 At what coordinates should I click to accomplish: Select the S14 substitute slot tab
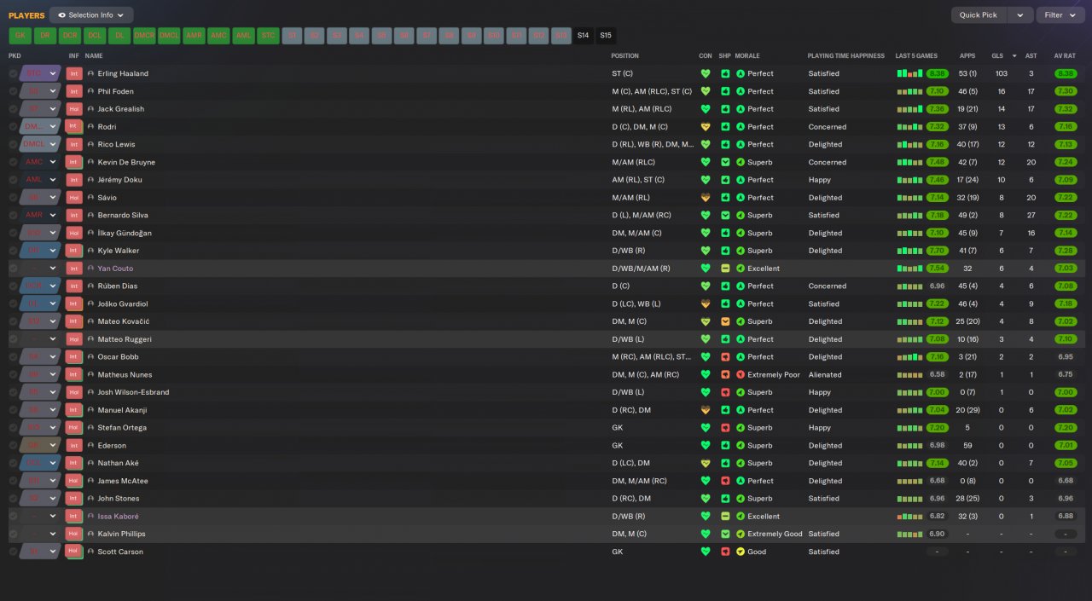point(584,36)
